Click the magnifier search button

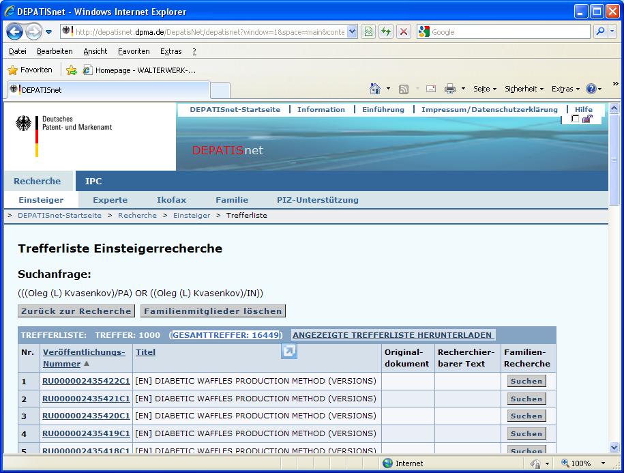[x=600, y=31]
